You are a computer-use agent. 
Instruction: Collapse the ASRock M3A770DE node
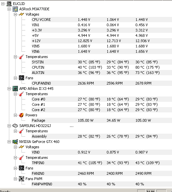[x=9, y=9]
